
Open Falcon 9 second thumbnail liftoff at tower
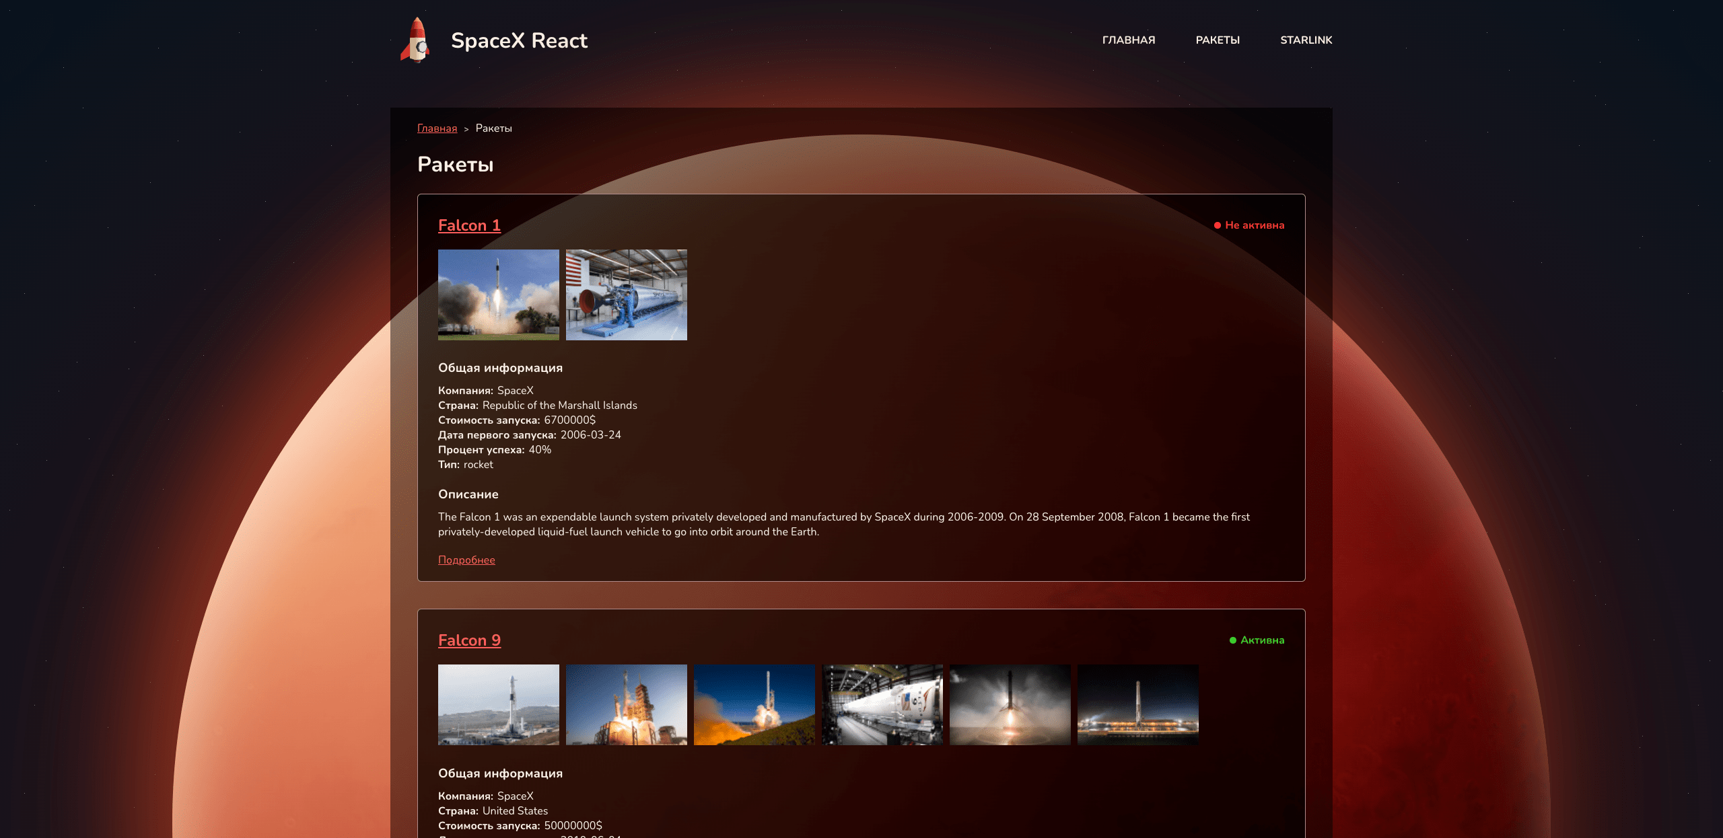(627, 705)
